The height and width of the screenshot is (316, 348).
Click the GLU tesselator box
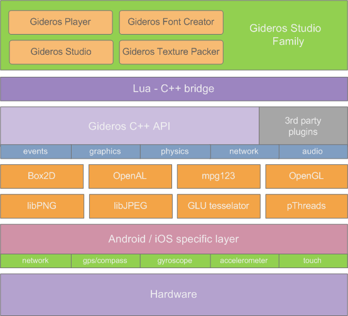pos(219,206)
